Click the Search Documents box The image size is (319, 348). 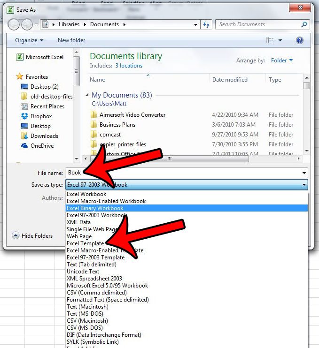pos(261,24)
